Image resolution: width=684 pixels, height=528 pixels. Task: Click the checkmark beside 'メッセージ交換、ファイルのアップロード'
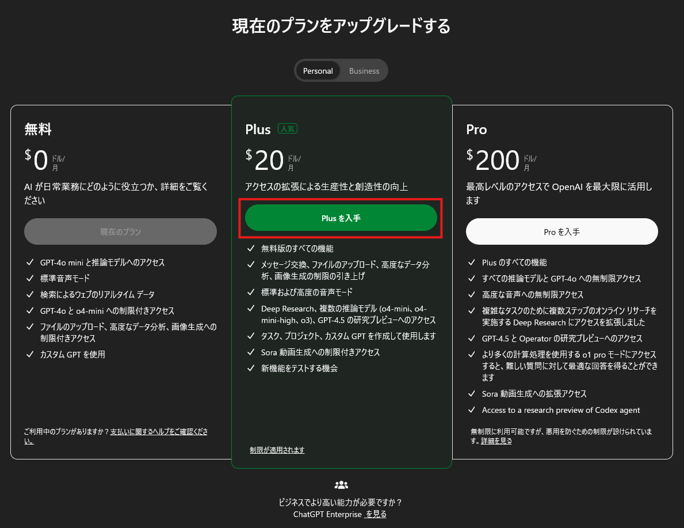251,265
